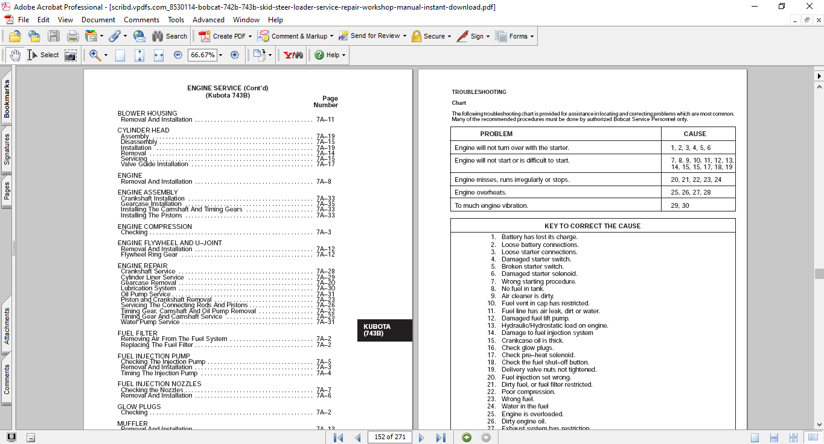Viewport: 824px width, 444px height.
Task: Switch to Single Page layout
Action: point(755,437)
